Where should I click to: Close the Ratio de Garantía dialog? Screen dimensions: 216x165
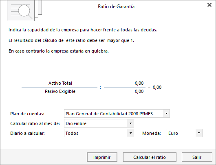click(x=209, y=5)
